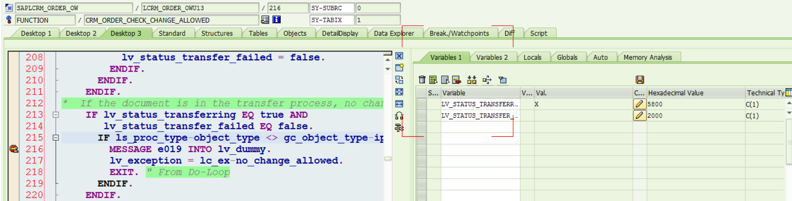Click the Hexadecimal Value column header
The width and height of the screenshot is (792, 201).
(x=695, y=93)
